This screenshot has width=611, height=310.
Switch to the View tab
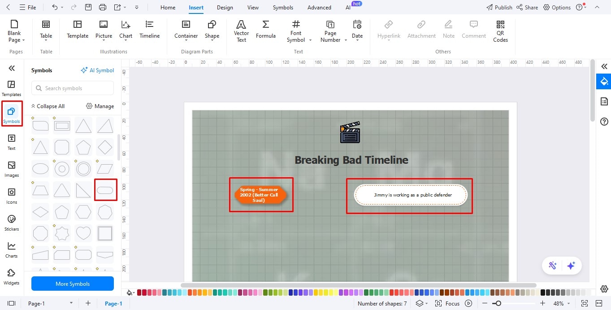253,7
